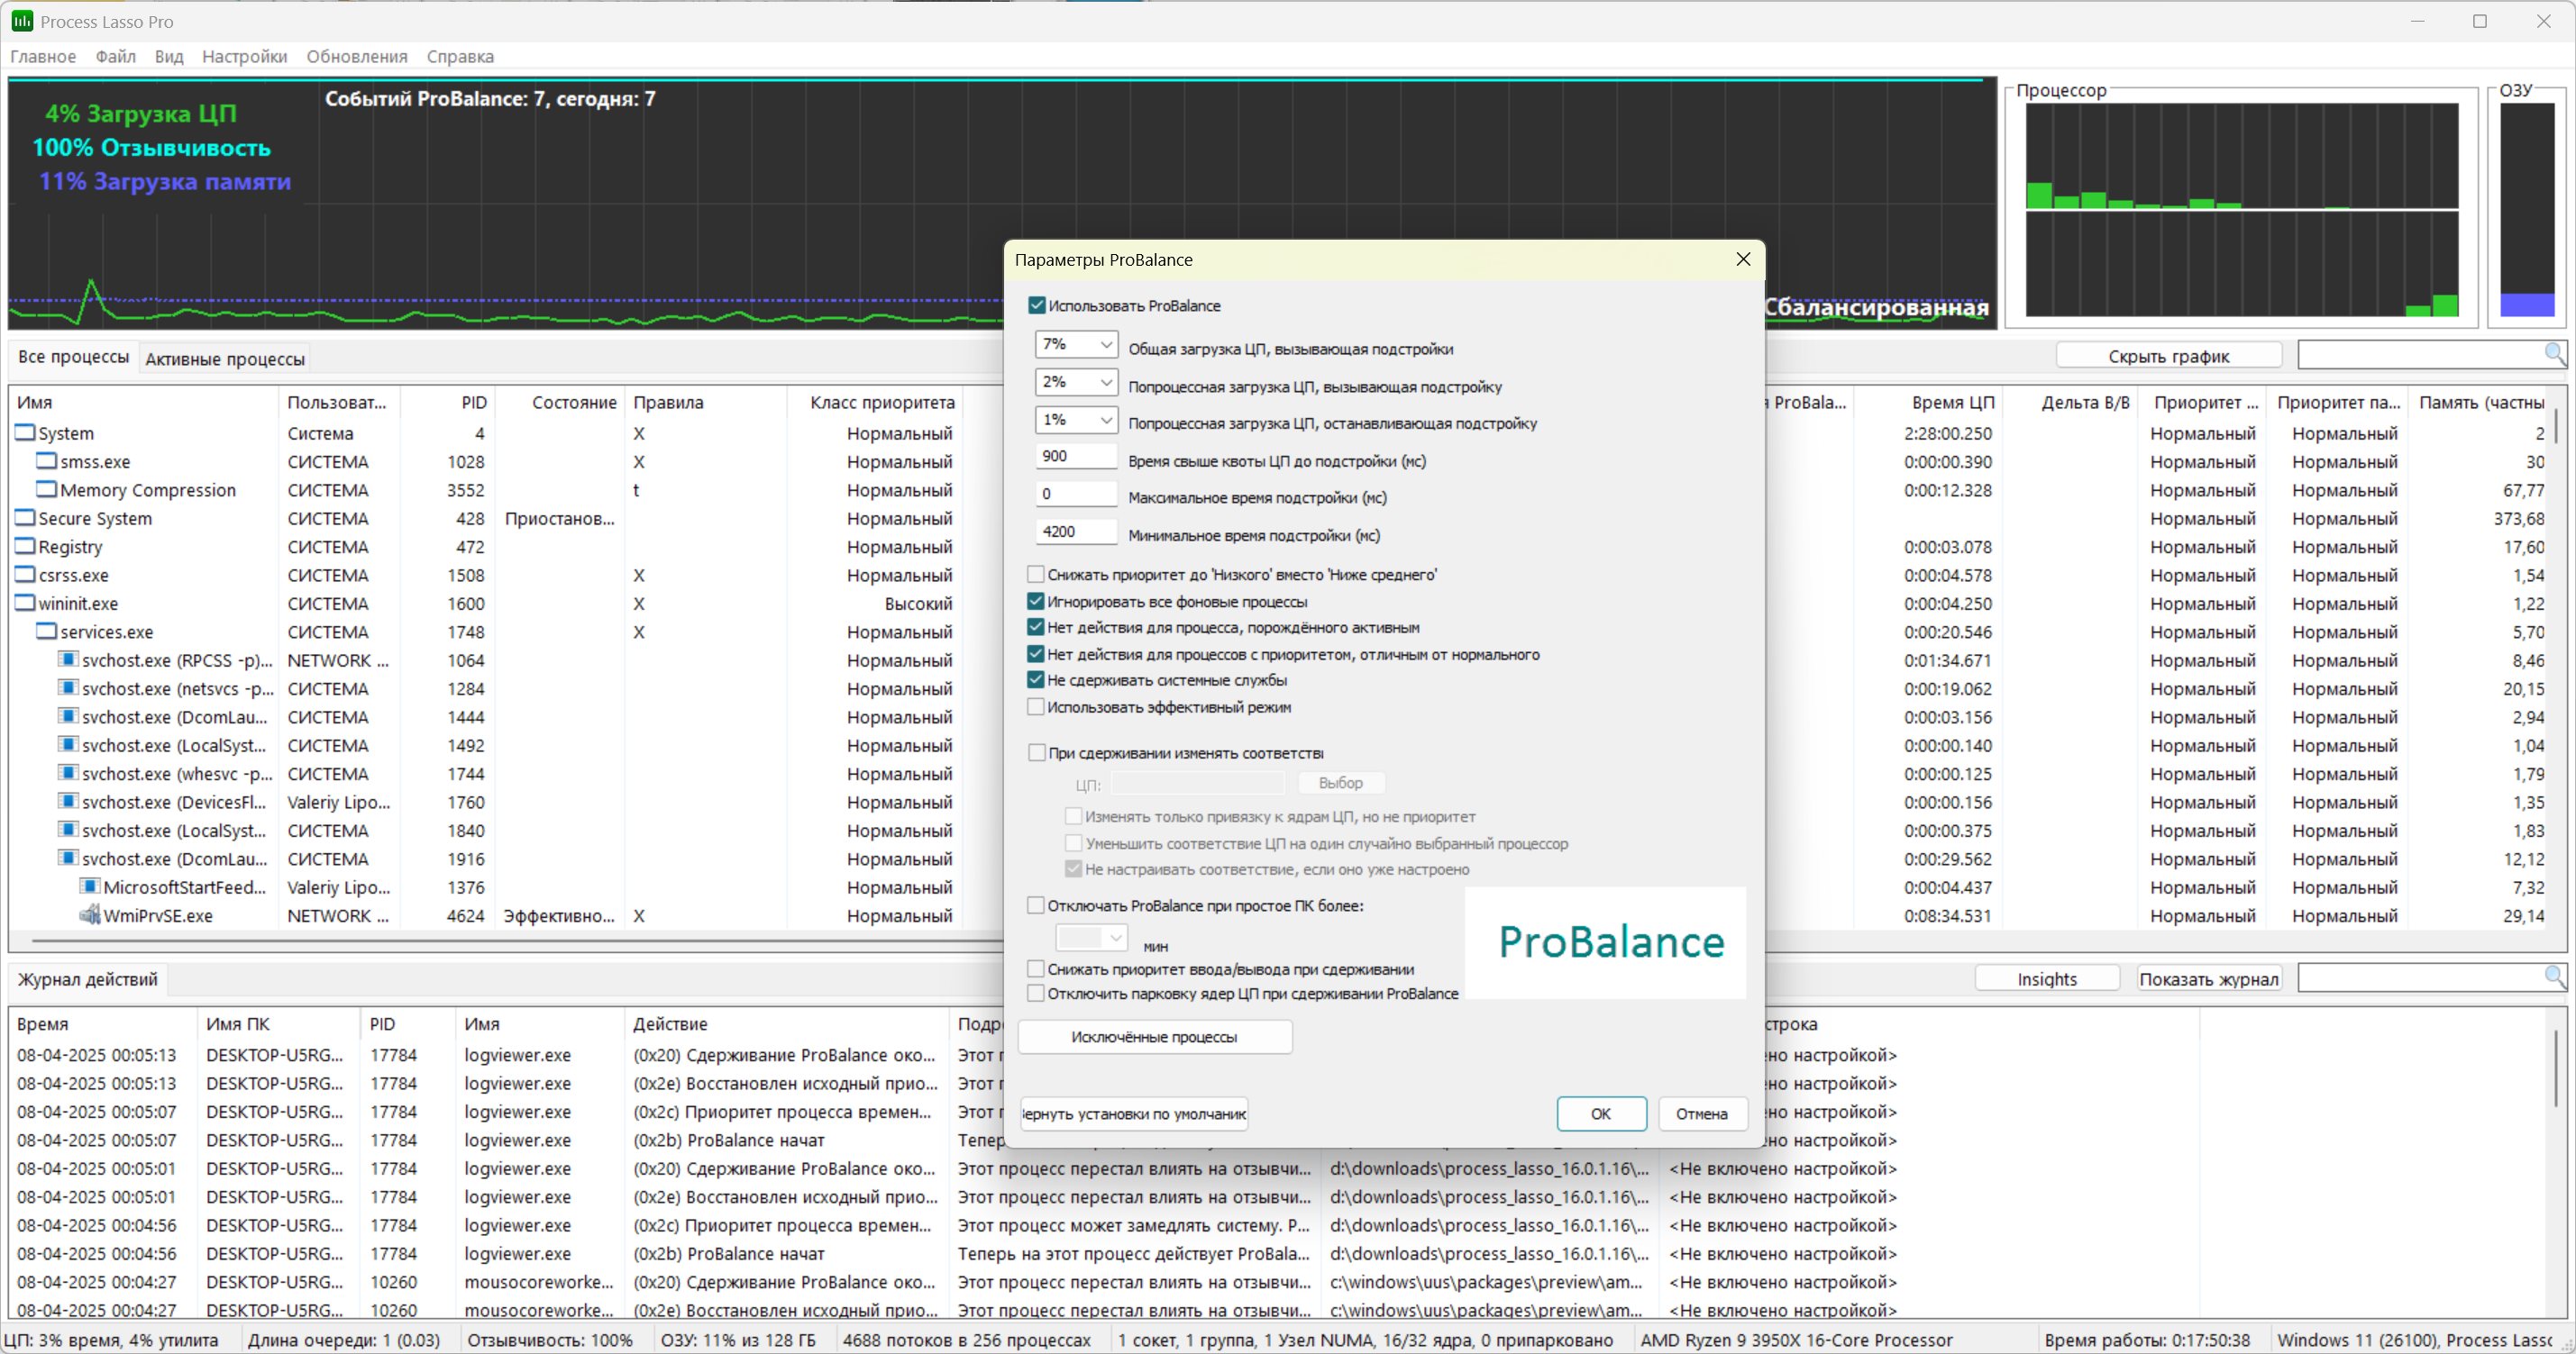
Task: Click the Process Lasso app icon in title bar
Action: click(x=21, y=21)
